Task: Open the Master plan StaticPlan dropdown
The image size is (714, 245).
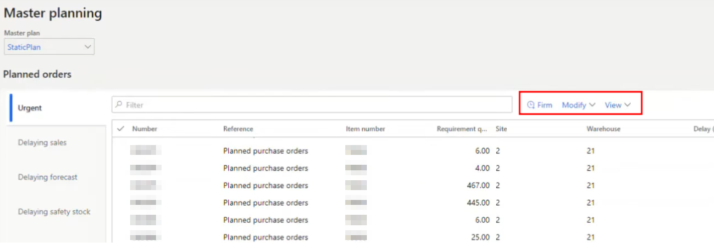Action: click(49, 47)
